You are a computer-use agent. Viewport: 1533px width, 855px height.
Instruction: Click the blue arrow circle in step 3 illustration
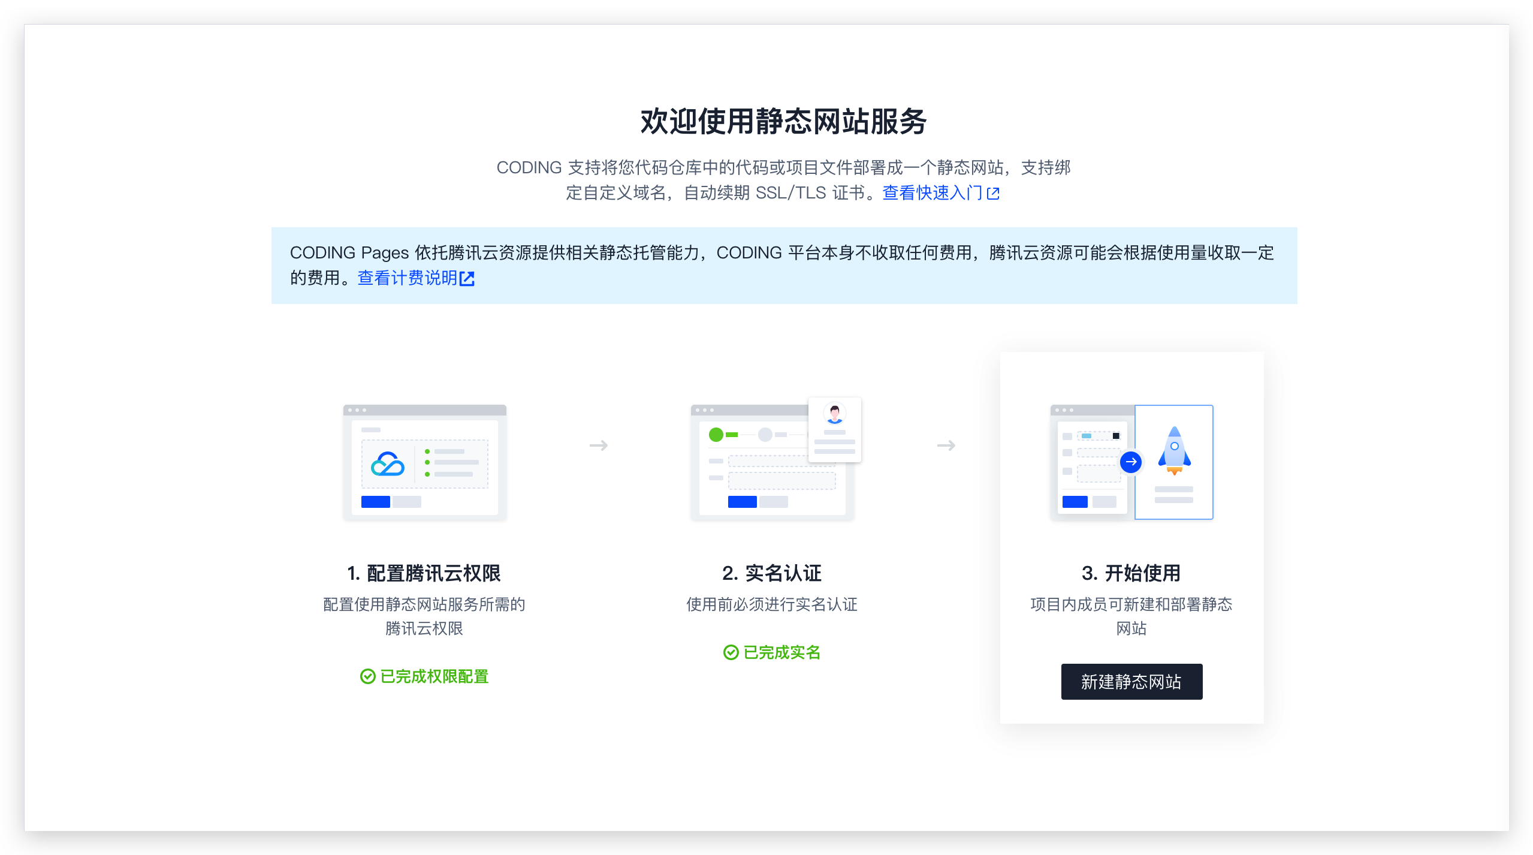click(x=1130, y=462)
